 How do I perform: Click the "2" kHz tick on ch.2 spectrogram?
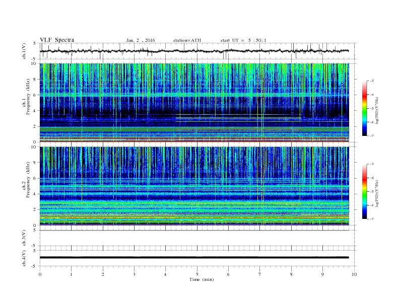35,210
